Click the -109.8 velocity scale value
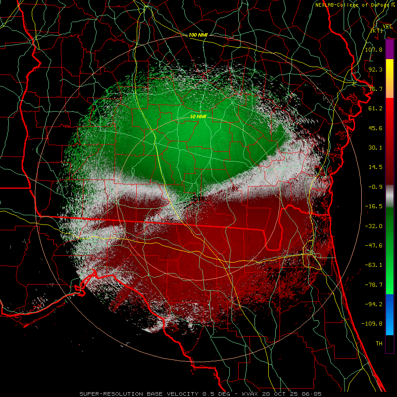Image resolution: width=397 pixels, height=397 pixels. click(372, 324)
